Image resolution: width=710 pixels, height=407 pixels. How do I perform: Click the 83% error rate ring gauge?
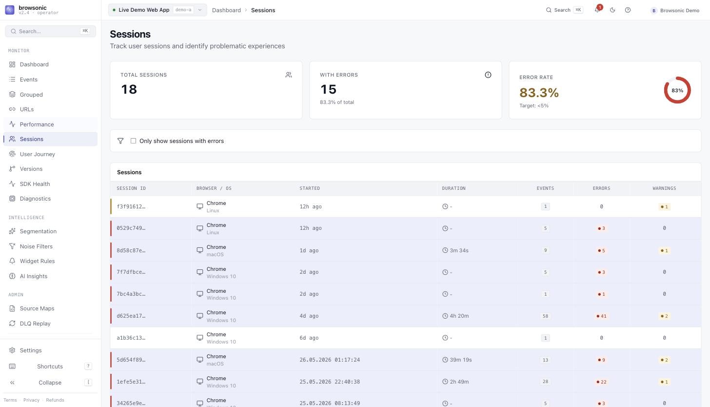pyautogui.click(x=677, y=90)
